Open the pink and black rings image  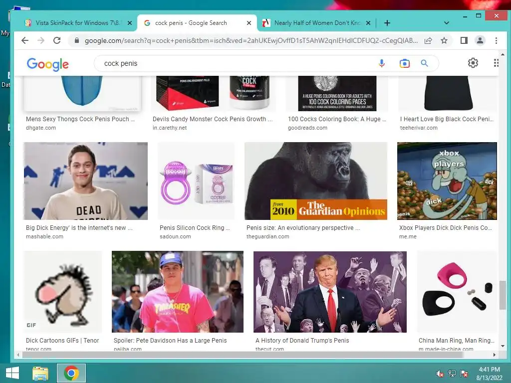click(x=457, y=291)
